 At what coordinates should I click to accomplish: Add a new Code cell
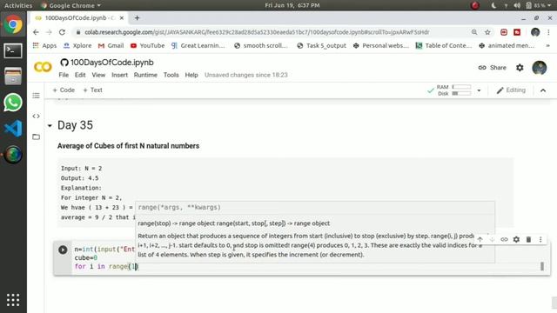64,90
